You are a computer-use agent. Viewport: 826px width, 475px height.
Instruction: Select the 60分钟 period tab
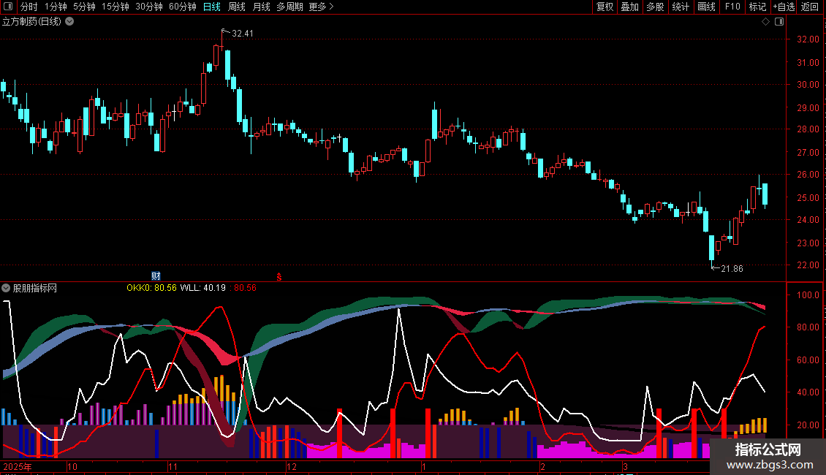[x=182, y=7]
